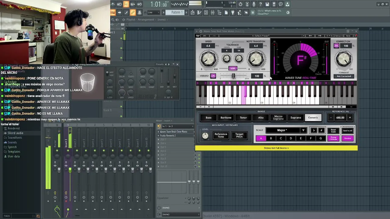The image size is (390, 219).
Task: Open the help question mark icon
Action: [261, 4]
